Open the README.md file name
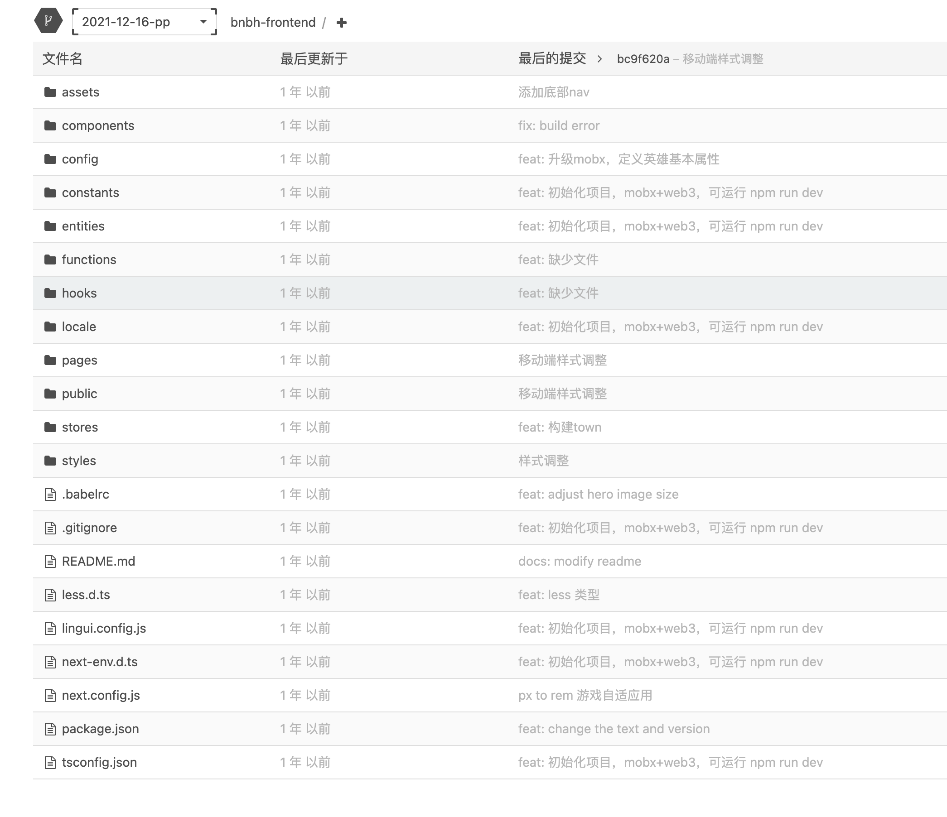 pyautogui.click(x=99, y=561)
